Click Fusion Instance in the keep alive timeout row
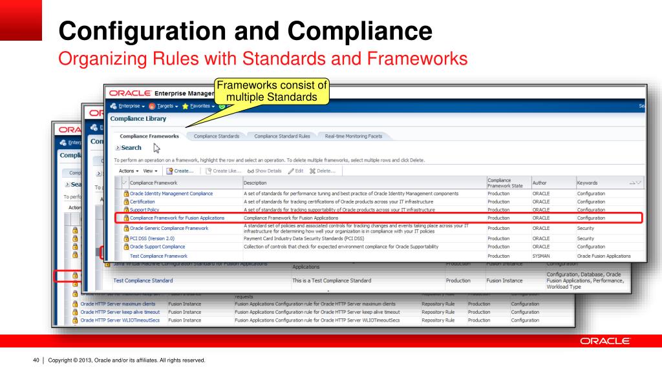 point(184,312)
